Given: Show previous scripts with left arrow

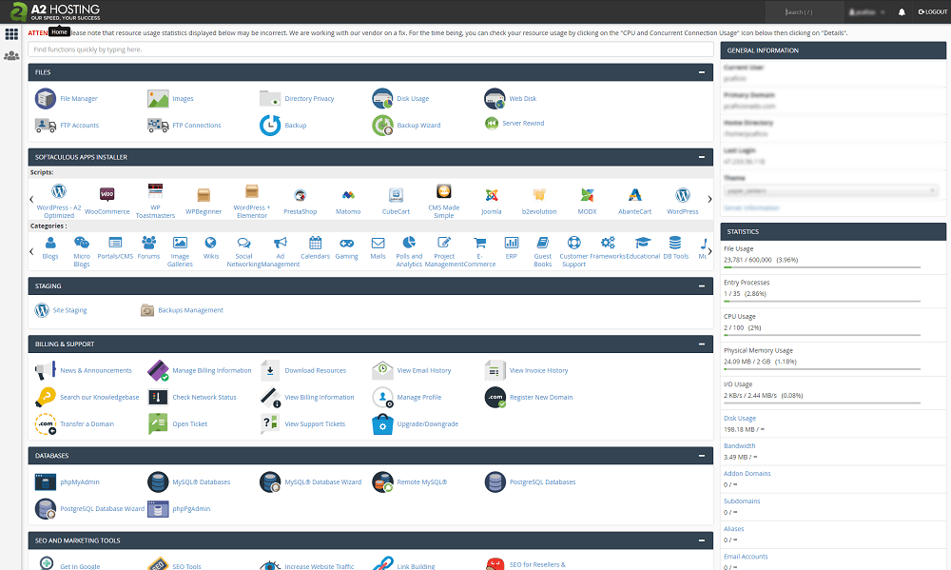Looking at the screenshot, I should pyautogui.click(x=31, y=199).
